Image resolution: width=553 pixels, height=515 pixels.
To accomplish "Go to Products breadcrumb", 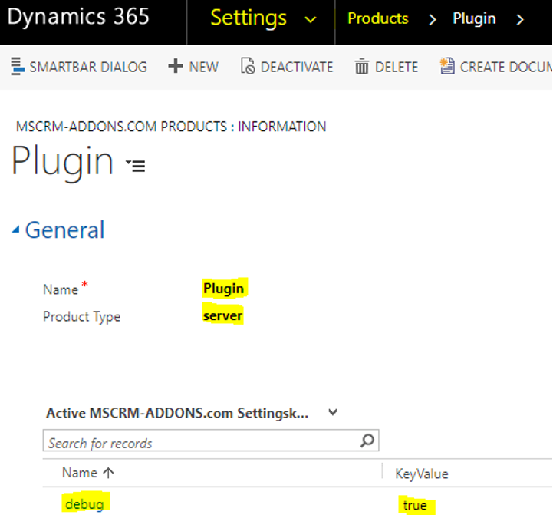I will pyautogui.click(x=377, y=18).
